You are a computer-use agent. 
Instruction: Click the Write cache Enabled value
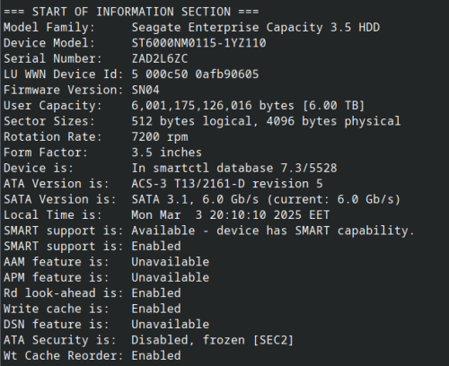pos(156,309)
